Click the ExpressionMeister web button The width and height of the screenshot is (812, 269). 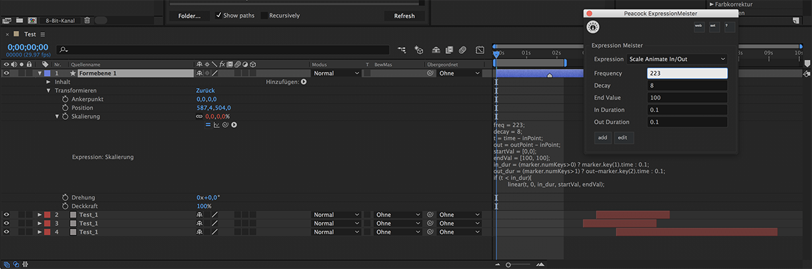point(699,26)
